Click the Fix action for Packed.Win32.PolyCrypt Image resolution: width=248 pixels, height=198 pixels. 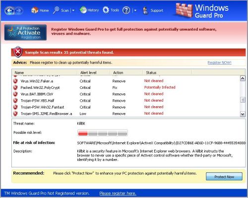point(115,87)
